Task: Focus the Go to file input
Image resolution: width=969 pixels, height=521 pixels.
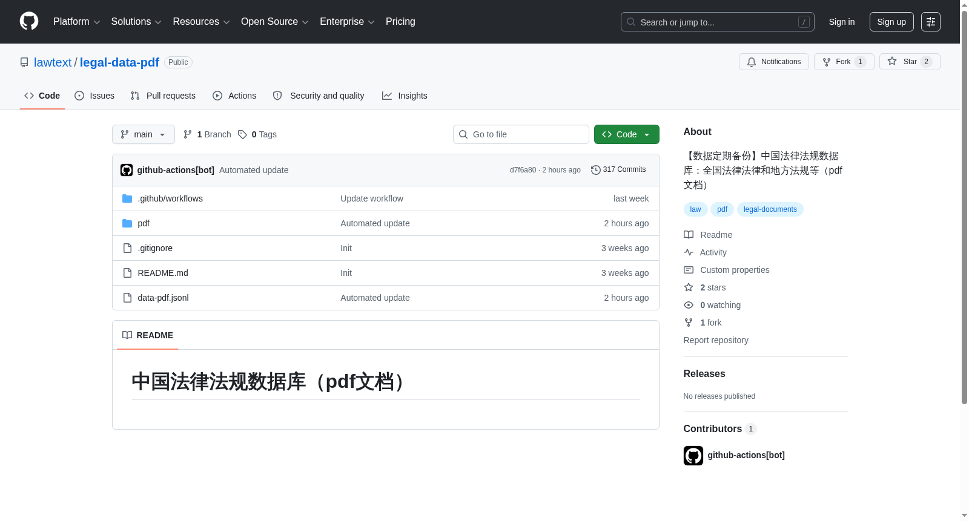Action: pyautogui.click(x=521, y=134)
